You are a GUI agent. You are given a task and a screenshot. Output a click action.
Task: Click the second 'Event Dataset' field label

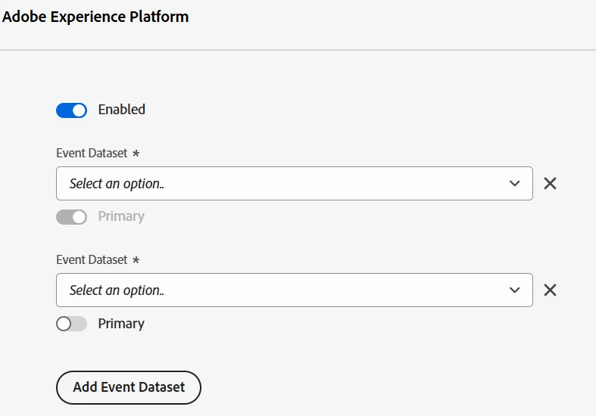click(x=92, y=259)
